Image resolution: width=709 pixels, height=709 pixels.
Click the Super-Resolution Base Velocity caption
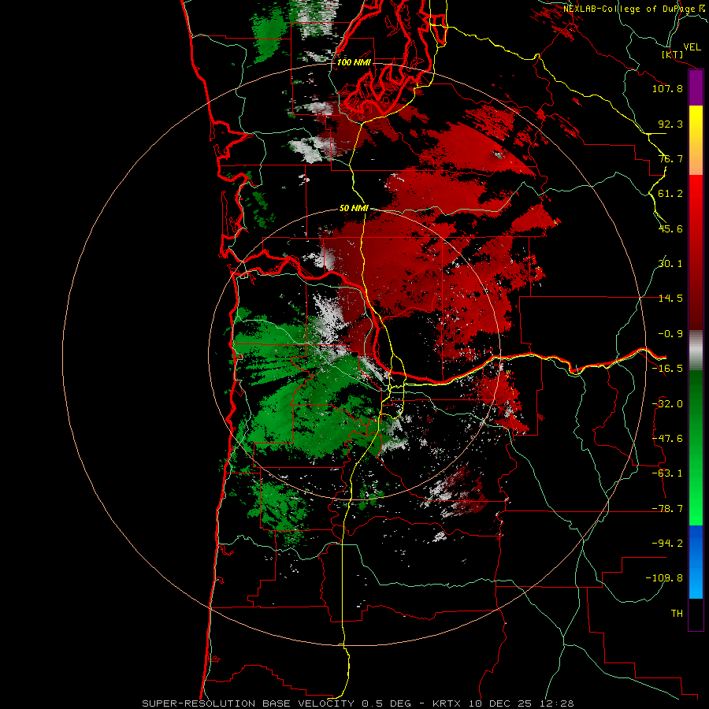358,703
